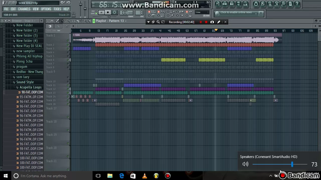The image size is (321, 180).
Task: Open the Line snap dropdown
Action: click(202, 12)
